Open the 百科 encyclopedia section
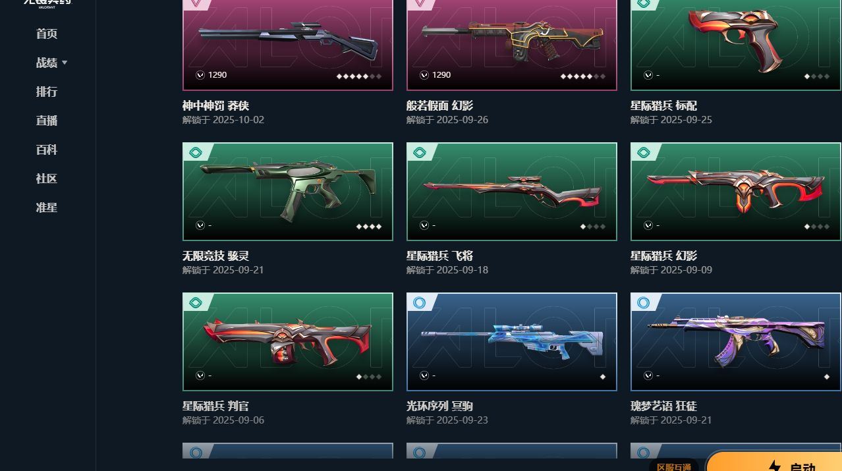The height and width of the screenshot is (471, 842). (47, 150)
